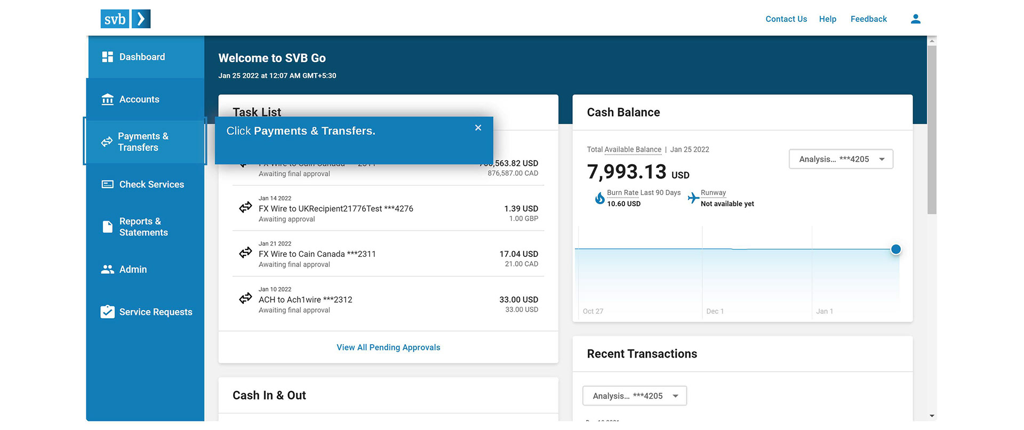Open Service Requests in the sidebar
Screen dimensions: 1024x430
(x=146, y=312)
